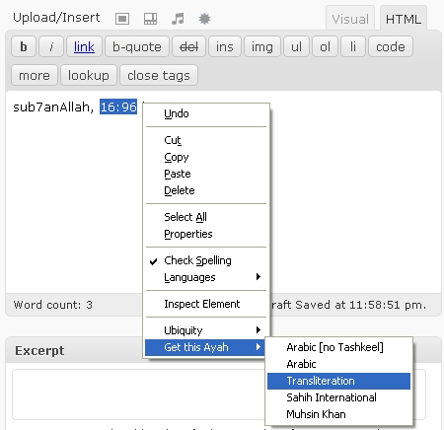The image size is (444, 430).
Task: Click the 'ol' ordered list button
Action: click(325, 46)
